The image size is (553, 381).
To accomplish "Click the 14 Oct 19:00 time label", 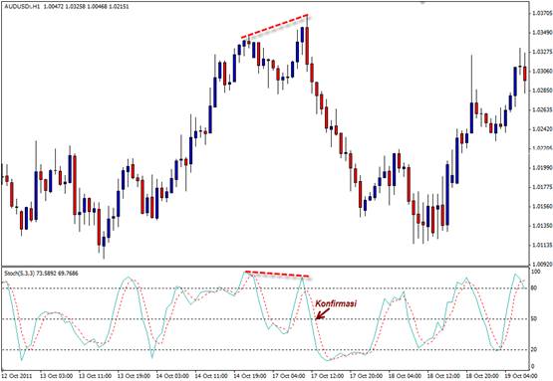I will [251, 376].
